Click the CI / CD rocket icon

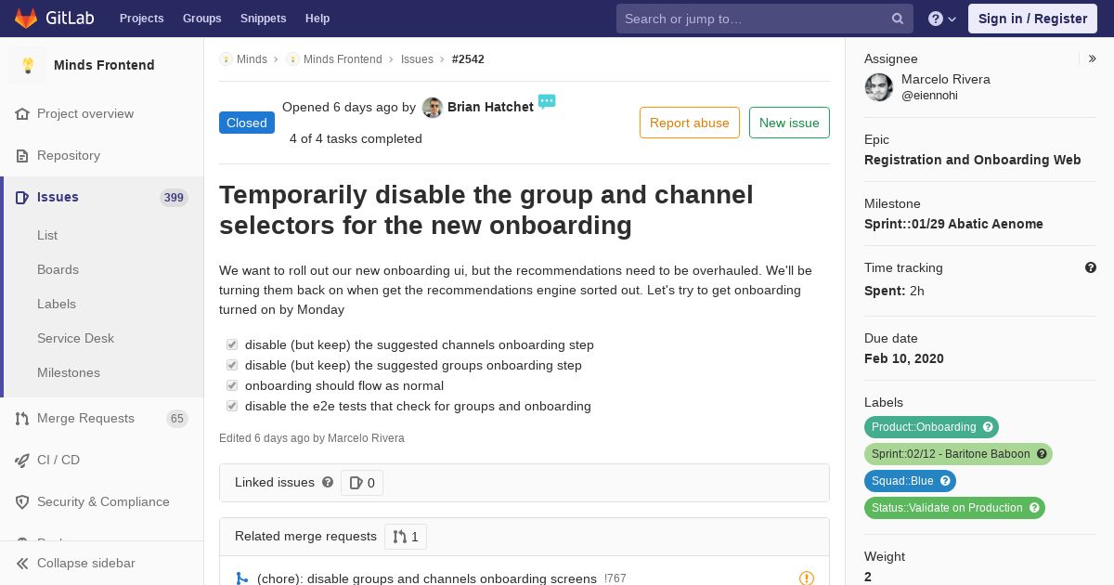click(22, 460)
